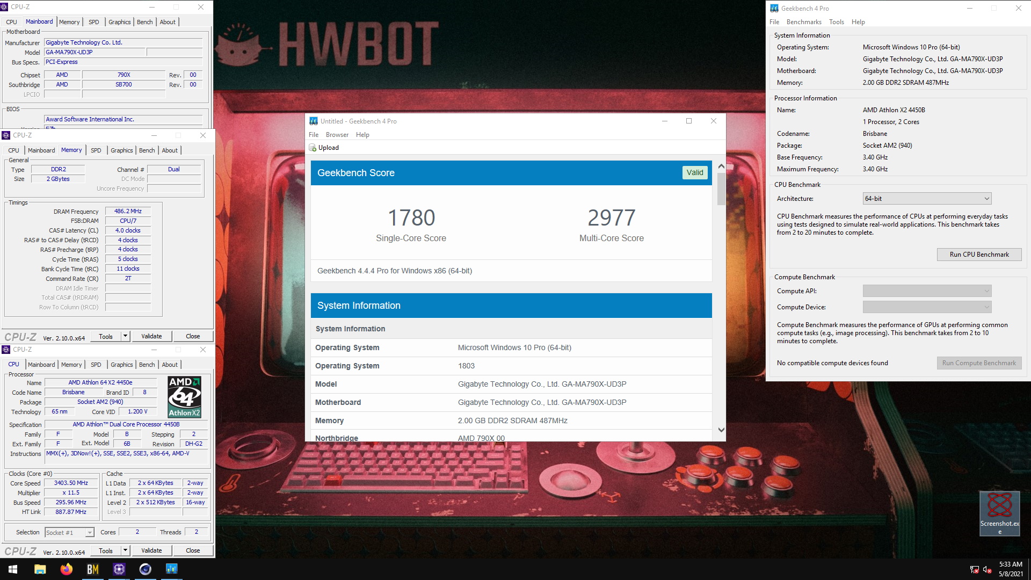This screenshot has height=580, width=1031.
Task: Open the Windows Start menu
Action: [13, 569]
